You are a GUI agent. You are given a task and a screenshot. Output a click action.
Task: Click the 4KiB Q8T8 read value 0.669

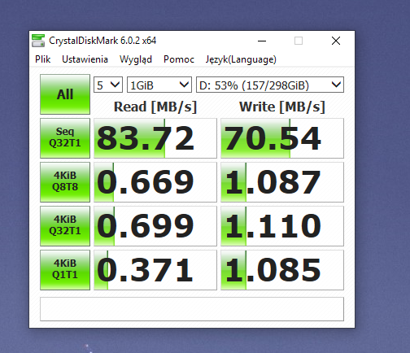(x=155, y=182)
